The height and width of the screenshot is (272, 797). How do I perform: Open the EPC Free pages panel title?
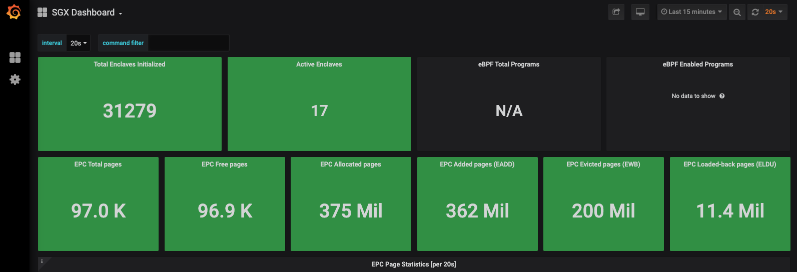coord(225,164)
